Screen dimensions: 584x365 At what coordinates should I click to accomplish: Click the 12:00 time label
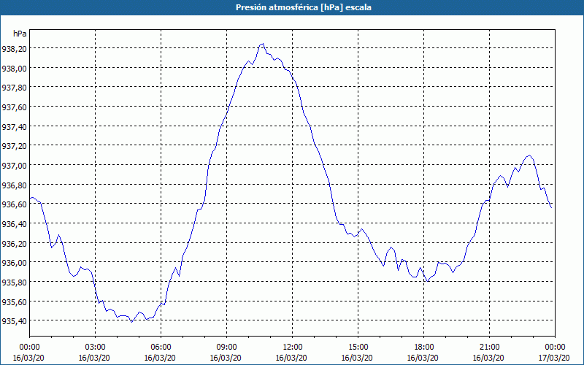[293, 347]
